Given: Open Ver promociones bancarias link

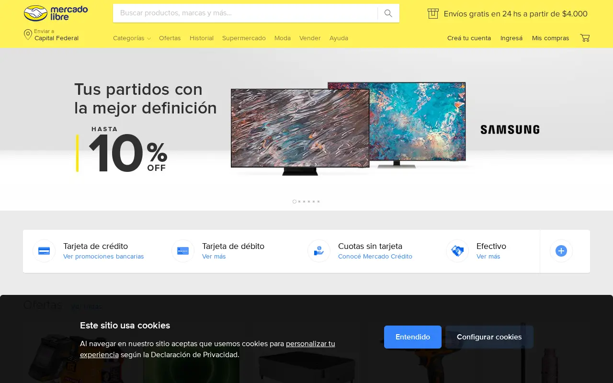Looking at the screenshot, I should [103, 257].
